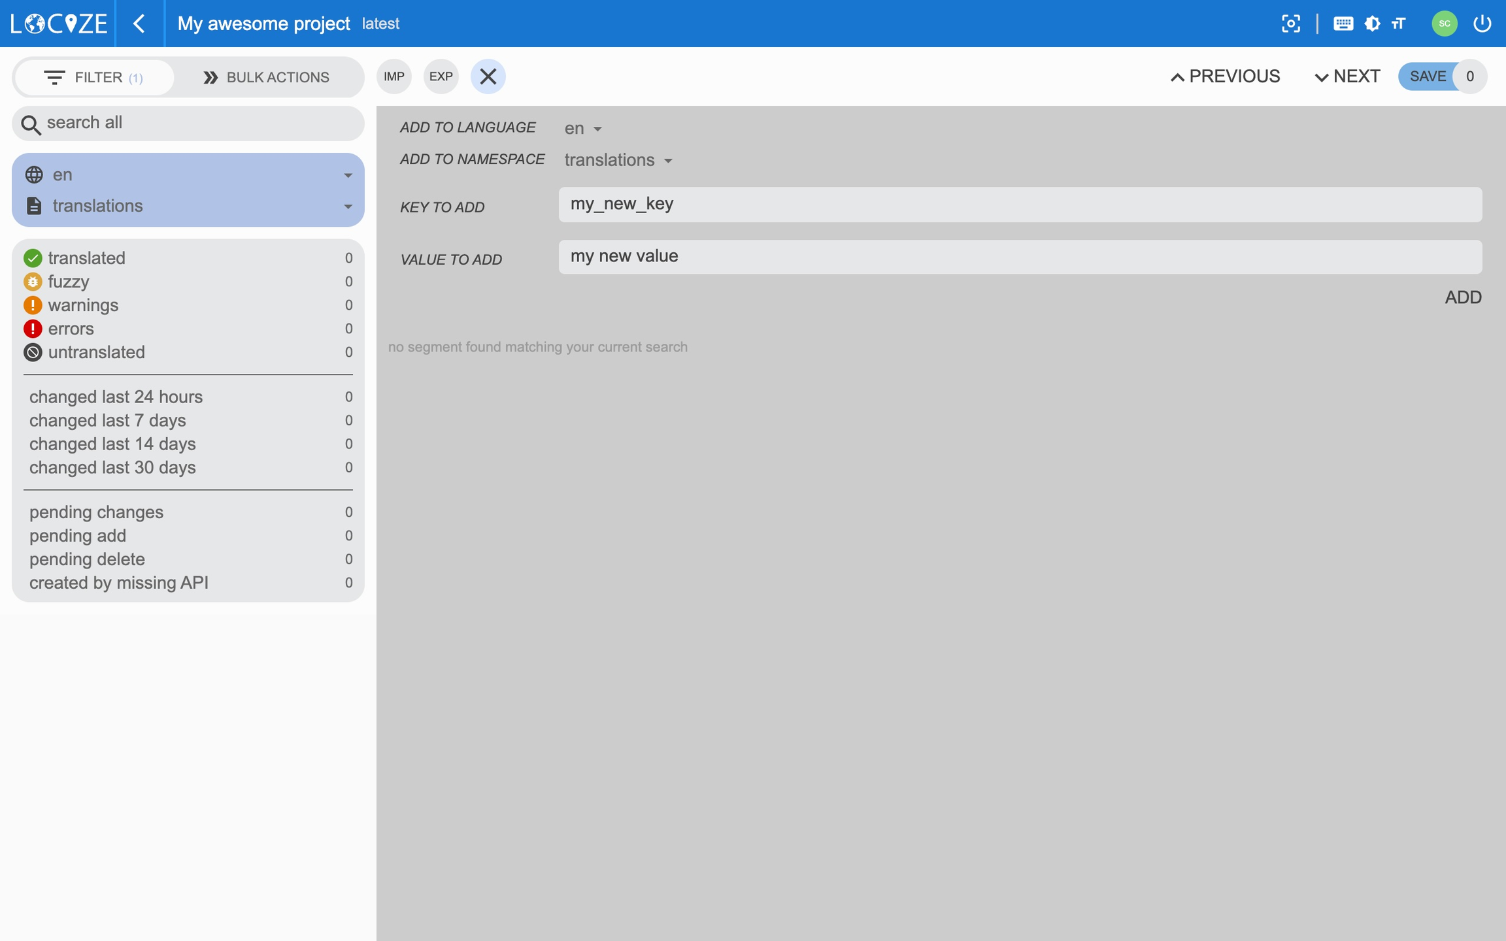
Task: Close the add key panel
Action: [488, 76]
